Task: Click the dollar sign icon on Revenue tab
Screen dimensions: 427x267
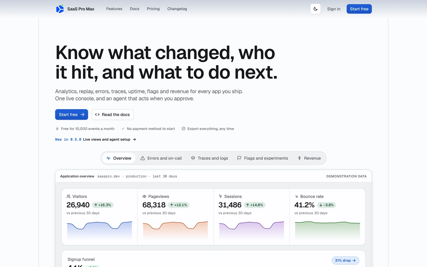Action: coord(299,158)
